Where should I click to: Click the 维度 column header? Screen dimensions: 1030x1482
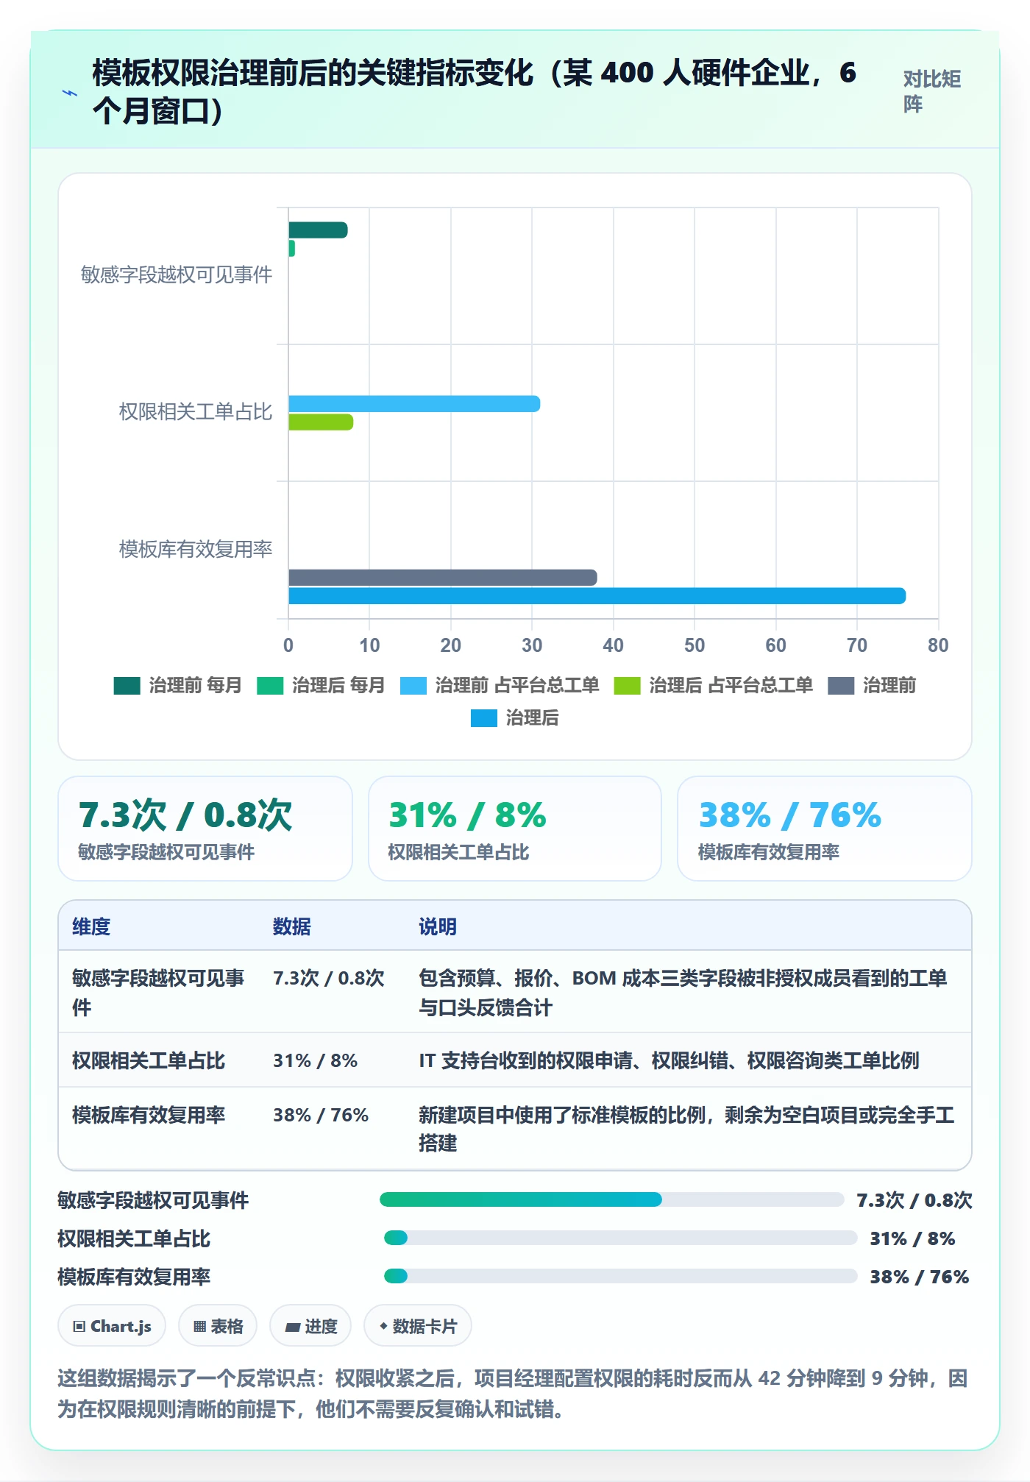tap(91, 926)
